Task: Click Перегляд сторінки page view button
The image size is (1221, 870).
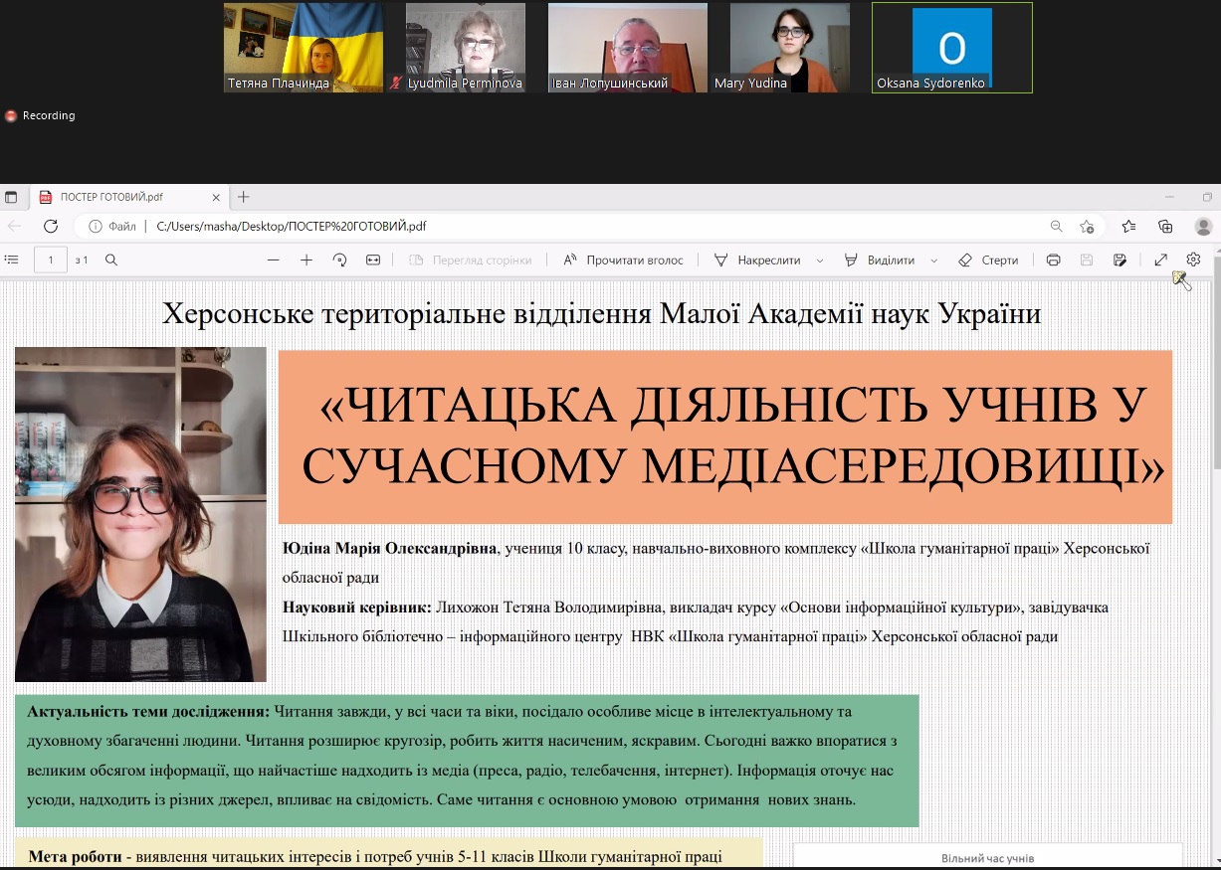Action: [x=471, y=260]
